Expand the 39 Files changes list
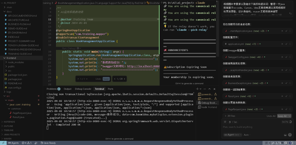The height and width of the screenshot is (145, 296). (230, 116)
